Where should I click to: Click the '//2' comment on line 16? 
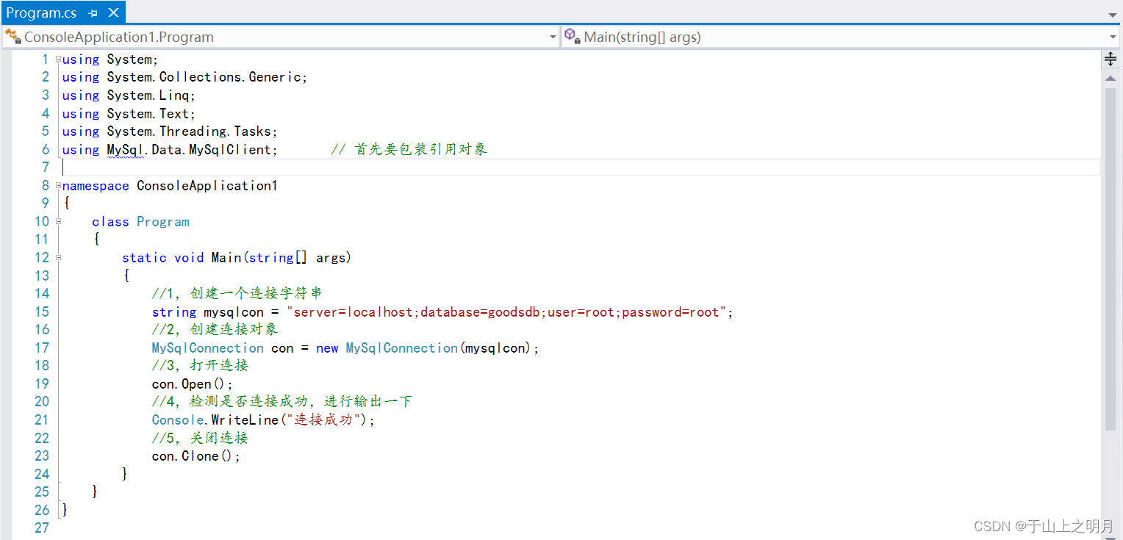(x=215, y=330)
